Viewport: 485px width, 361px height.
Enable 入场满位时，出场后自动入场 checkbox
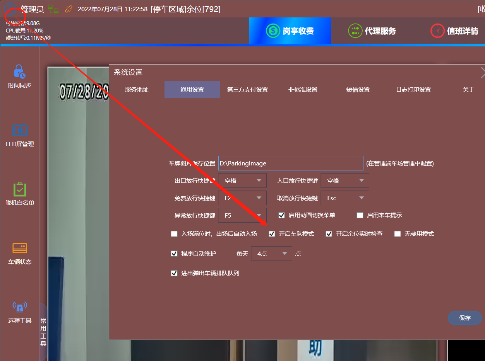pos(174,234)
